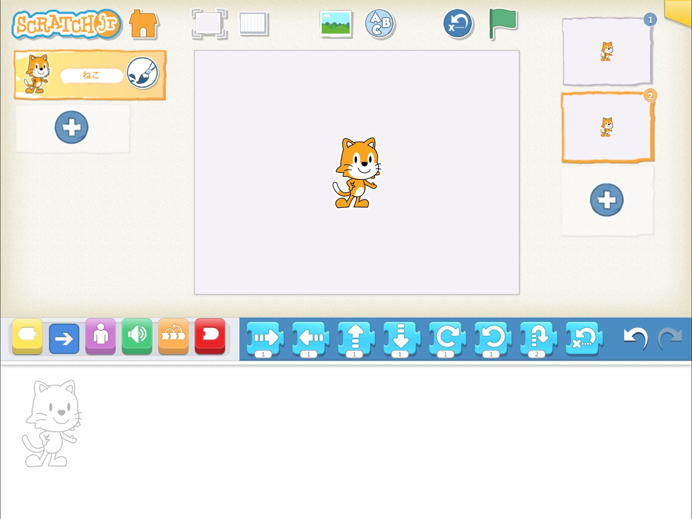Image resolution: width=692 pixels, height=519 pixels.
Task: Click the cat sprite on the stage
Action: [357, 173]
